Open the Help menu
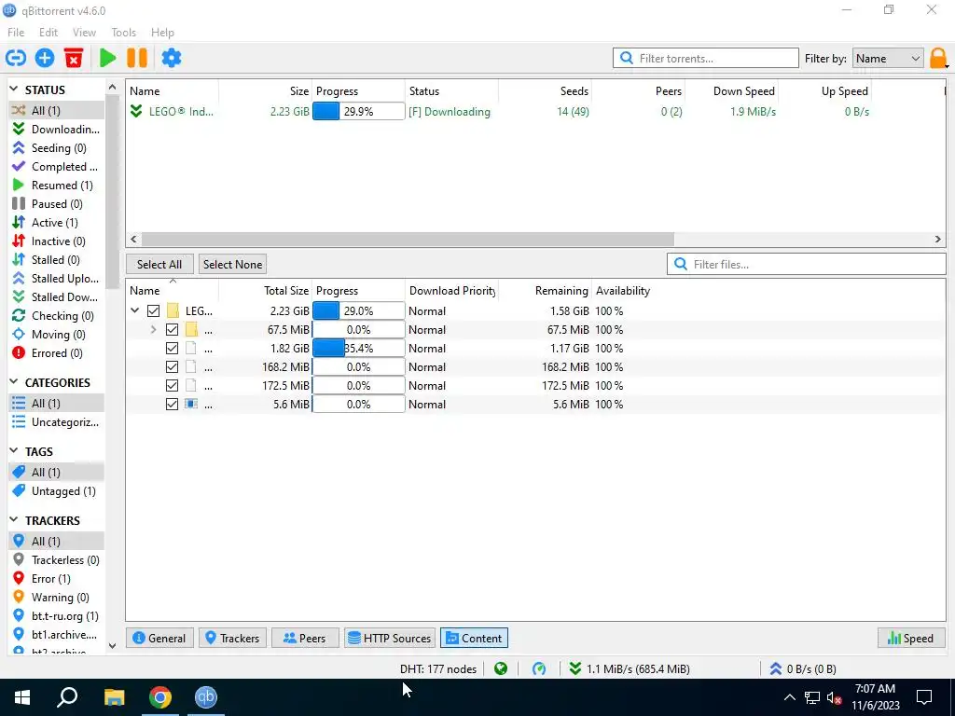This screenshot has height=716, width=955. coord(162,33)
